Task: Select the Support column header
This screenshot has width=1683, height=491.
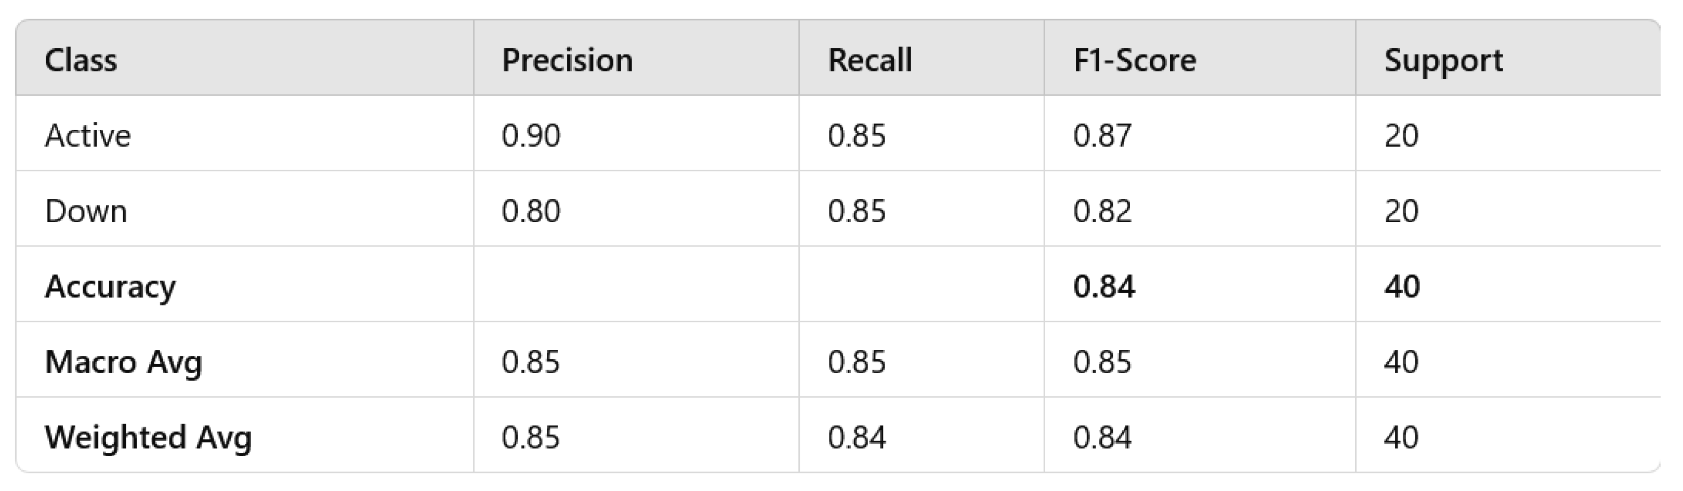Action: tap(1443, 61)
